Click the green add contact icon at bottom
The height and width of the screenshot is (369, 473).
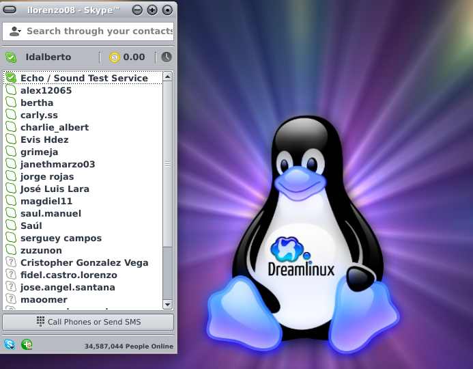point(27,344)
